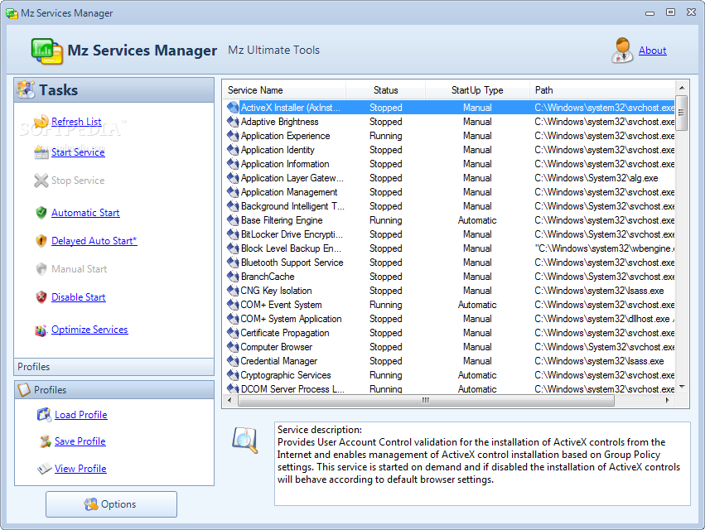Run the Optimize Services link
Screen dimensions: 705x530
tap(89, 330)
